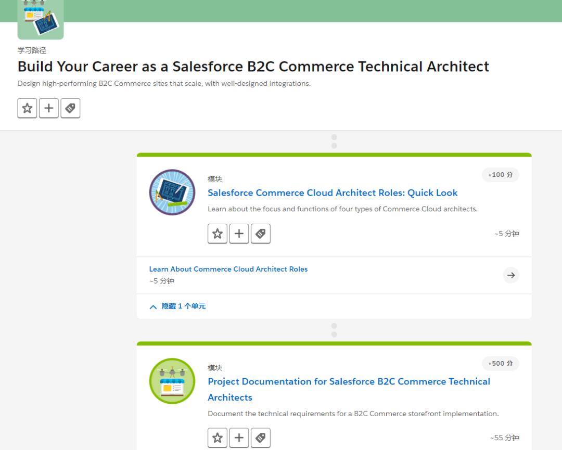Viewport: 562px width, 450px height.
Task: Select the star icon on the Quick Look module
Action: [x=218, y=233]
